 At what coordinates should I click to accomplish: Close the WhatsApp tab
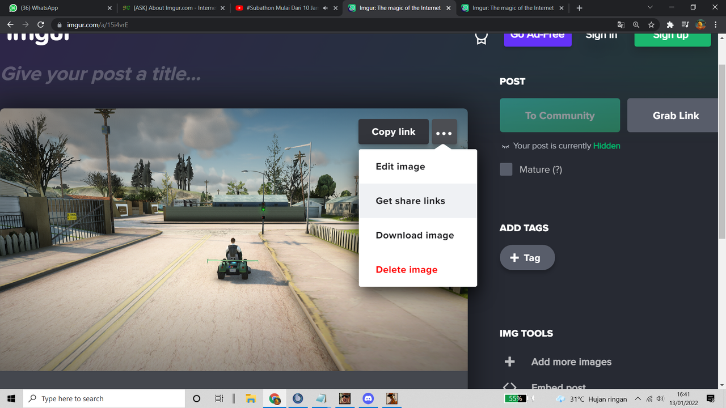tap(110, 8)
